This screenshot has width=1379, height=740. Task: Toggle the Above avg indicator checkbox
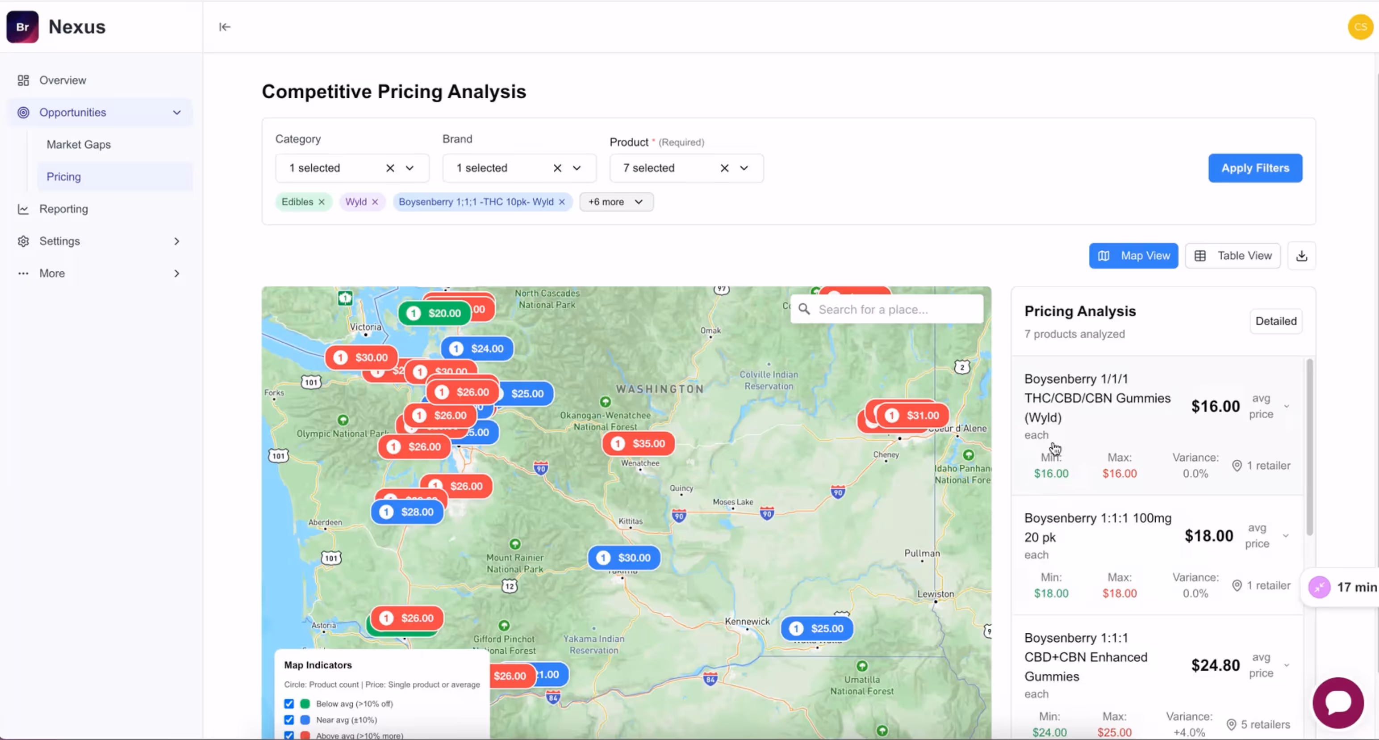(289, 736)
